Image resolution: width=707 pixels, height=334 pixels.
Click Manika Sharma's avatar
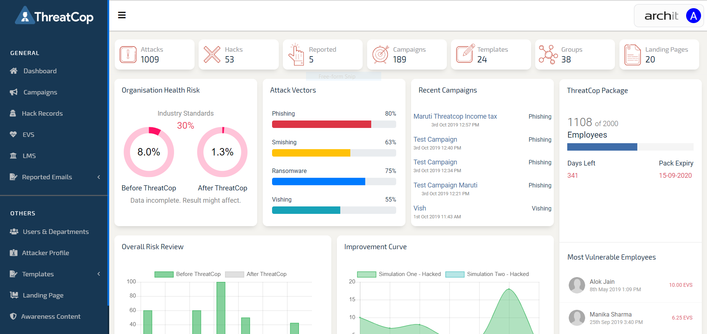(x=577, y=318)
